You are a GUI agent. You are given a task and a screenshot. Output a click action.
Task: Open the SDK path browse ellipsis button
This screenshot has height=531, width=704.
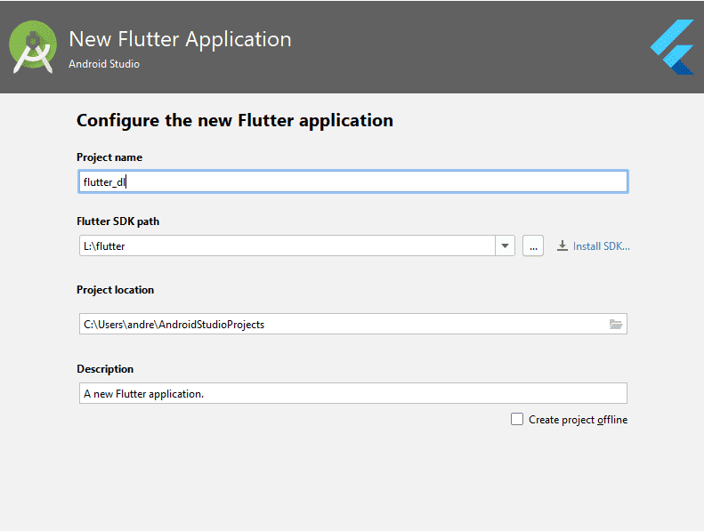[533, 246]
